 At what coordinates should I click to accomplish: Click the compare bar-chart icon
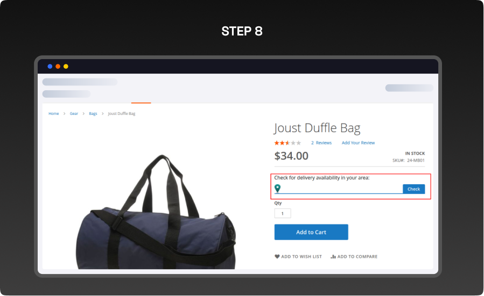click(x=333, y=257)
